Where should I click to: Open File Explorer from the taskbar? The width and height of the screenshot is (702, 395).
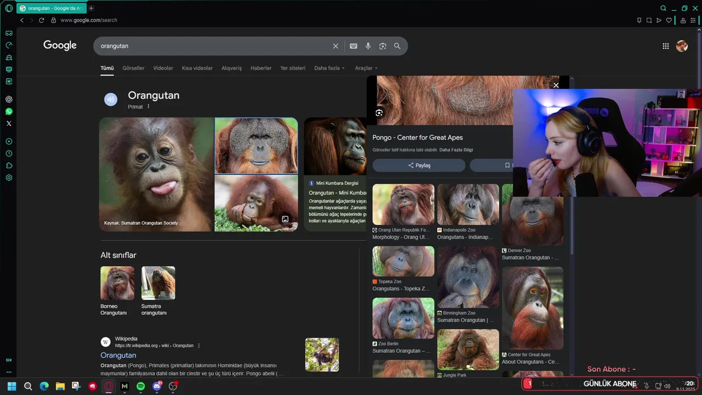[x=60, y=386]
